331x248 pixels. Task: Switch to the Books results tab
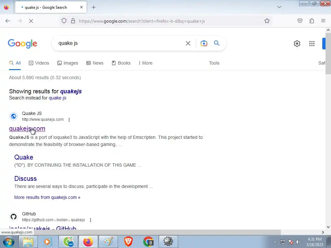121,63
